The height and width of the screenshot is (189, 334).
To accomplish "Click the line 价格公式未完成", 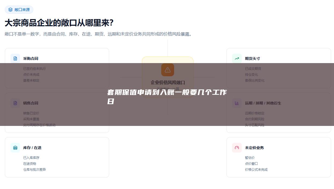I will coord(256,170).
